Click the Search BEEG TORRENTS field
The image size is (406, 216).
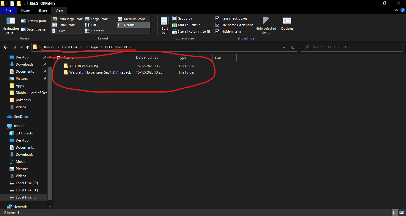coord(352,47)
